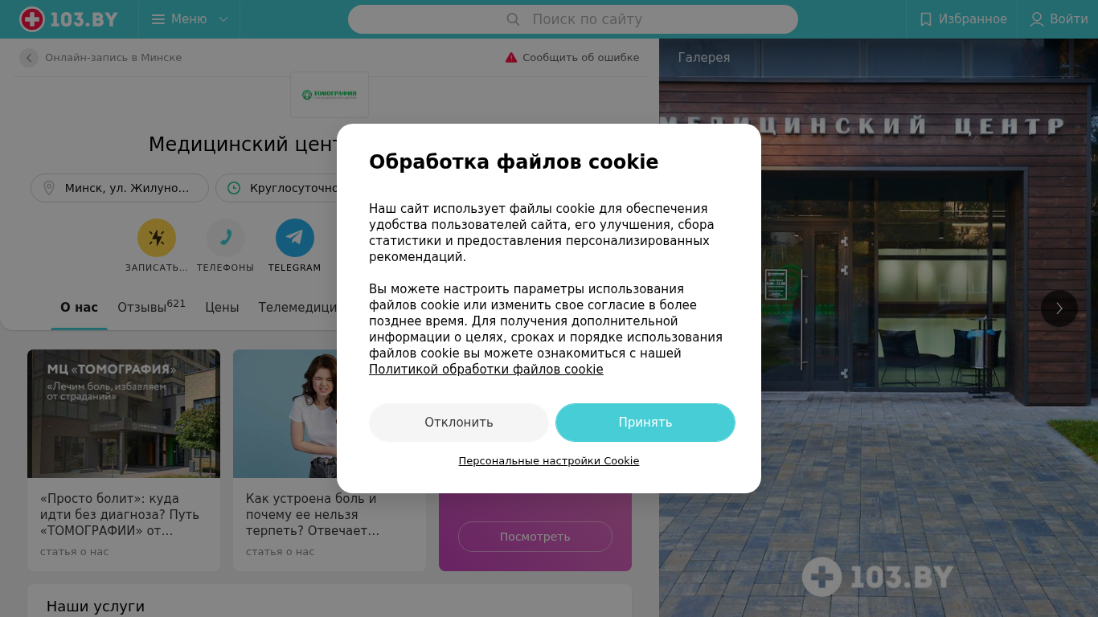Click the Отклонить cookie button
The width and height of the screenshot is (1098, 617).
[459, 423]
